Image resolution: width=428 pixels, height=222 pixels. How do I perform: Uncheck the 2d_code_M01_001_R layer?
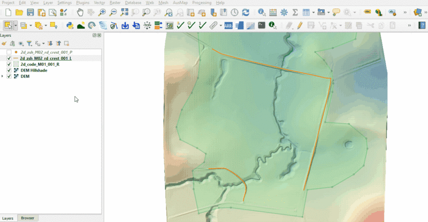click(x=9, y=64)
